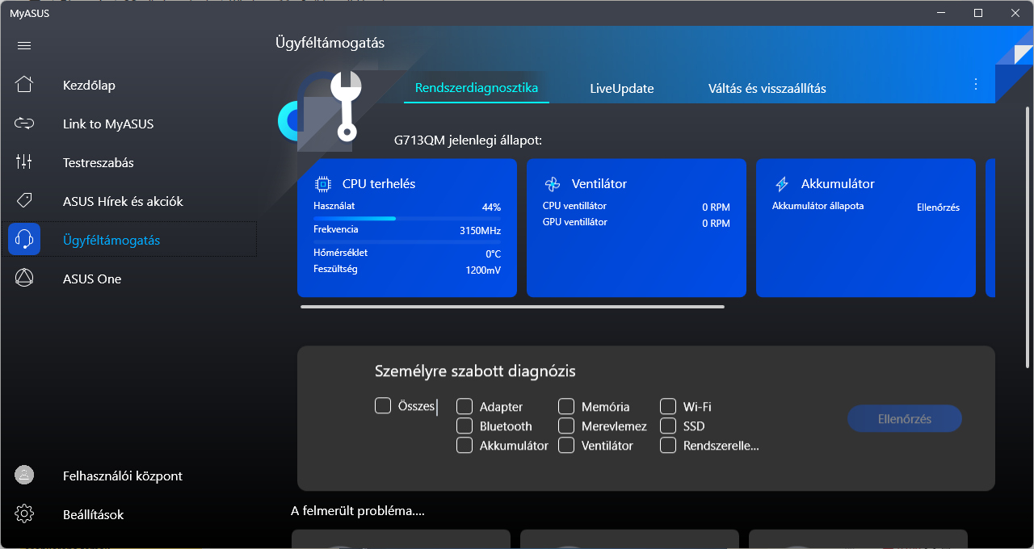This screenshot has height=549, width=1034.
Task: Check the Összes checkbox
Action: click(x=383, y=405)
